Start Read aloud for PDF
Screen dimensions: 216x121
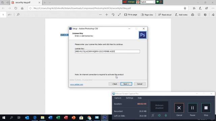coord(165,15)
